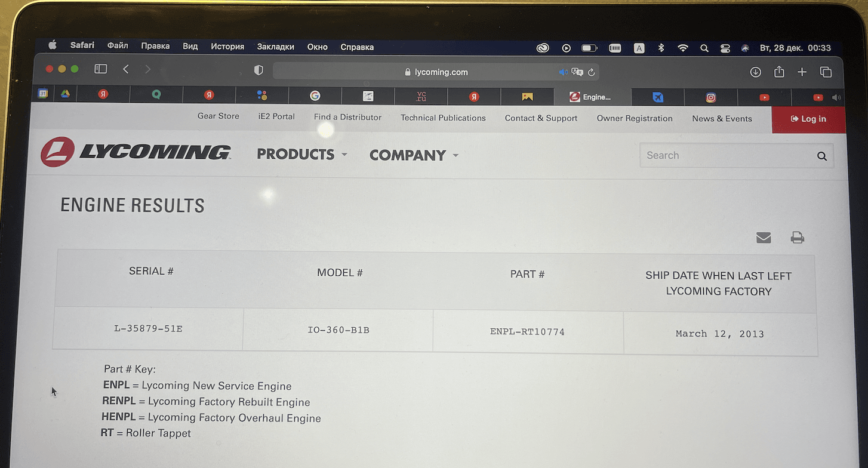This screenshot has width=868, height=468.
Task: Show the tab overview
Action: [x=826, y=72]
